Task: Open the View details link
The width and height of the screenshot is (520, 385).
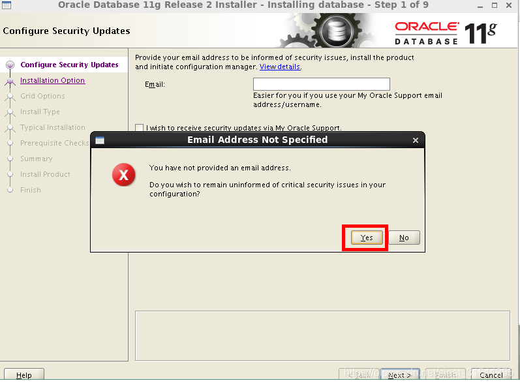Action: tap(280, 67)
